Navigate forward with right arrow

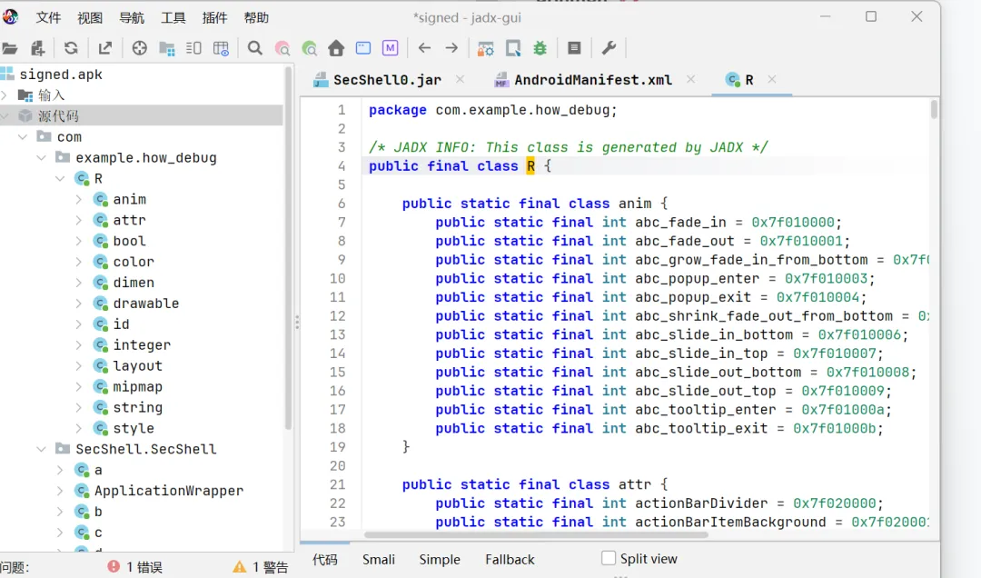pos(451,48)
